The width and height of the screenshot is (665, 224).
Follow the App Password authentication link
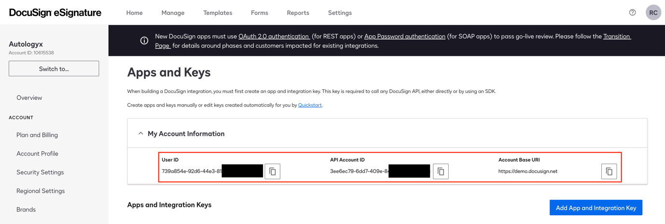point(405,36)
